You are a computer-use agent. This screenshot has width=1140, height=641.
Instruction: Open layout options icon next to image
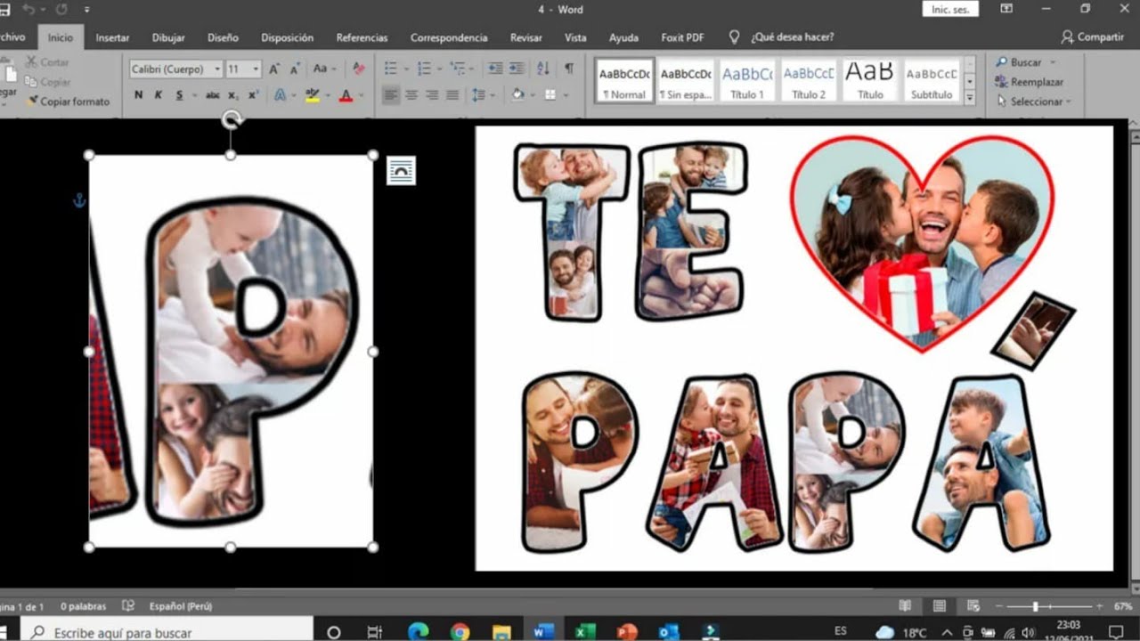point(401,171)
